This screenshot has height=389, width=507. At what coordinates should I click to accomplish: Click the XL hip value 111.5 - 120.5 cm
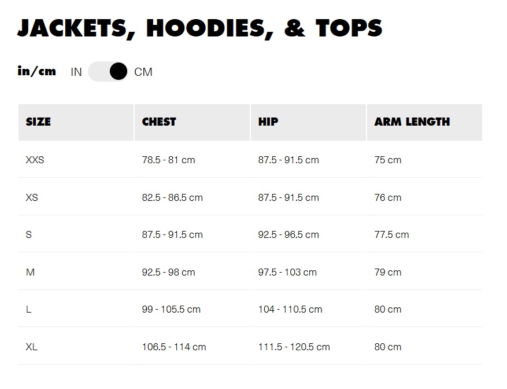click(294, 347)
